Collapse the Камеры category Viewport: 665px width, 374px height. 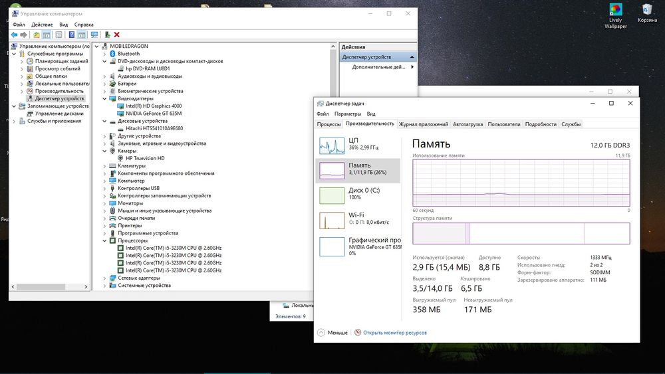coord(105,151)
